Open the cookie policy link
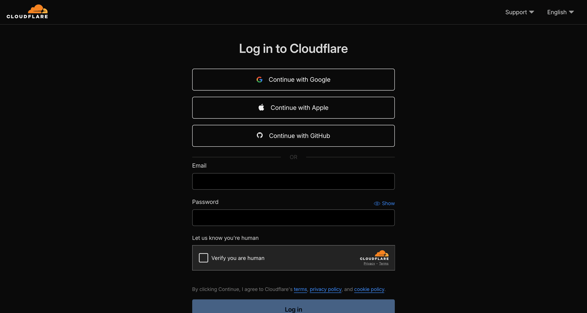Viewport: 587px width, 313px height. pyautogui.click(x=369, y=289)
